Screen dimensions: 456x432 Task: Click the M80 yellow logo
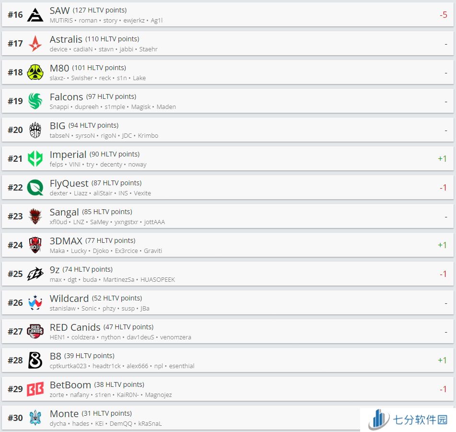coord(35,72)
